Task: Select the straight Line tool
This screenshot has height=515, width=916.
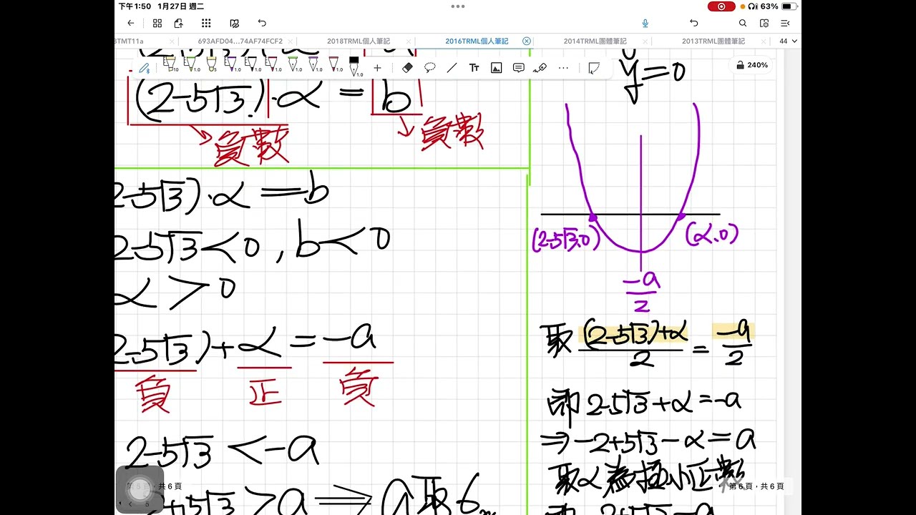Action: pyautogui.click(x=452, y=68)
